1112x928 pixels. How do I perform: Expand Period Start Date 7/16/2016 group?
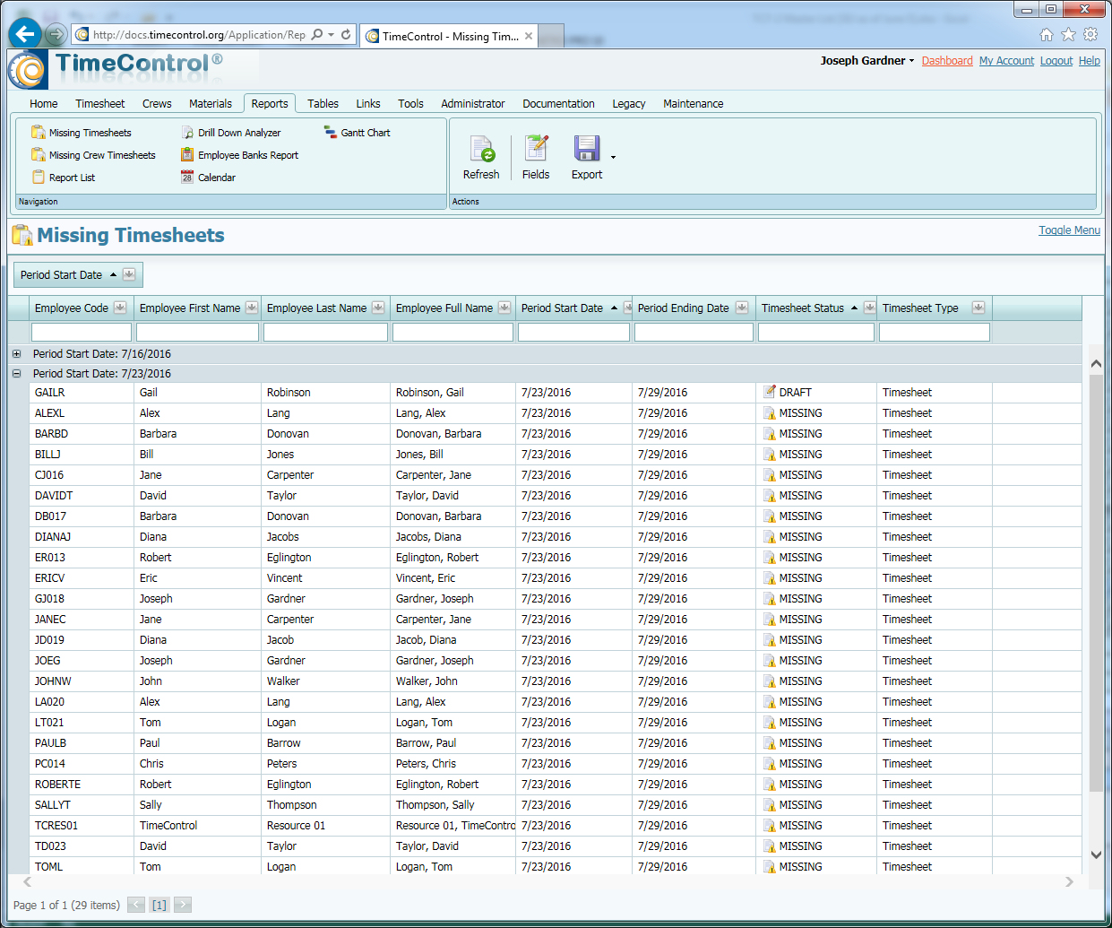click(x=16, y=354)
